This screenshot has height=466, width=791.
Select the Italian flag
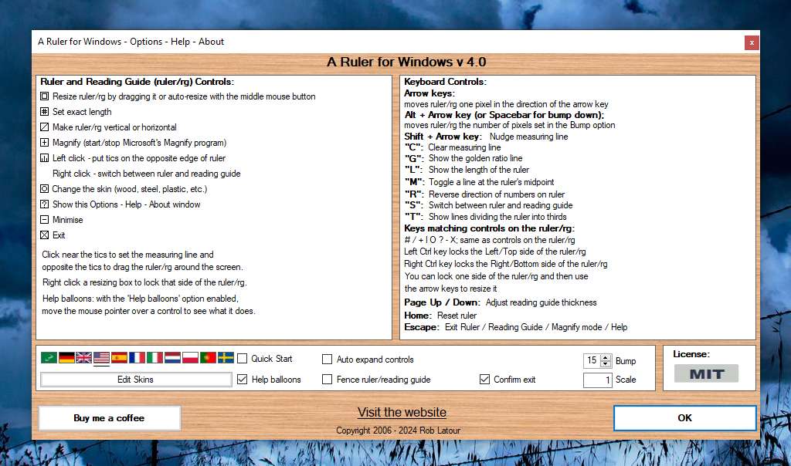point(154,358)
